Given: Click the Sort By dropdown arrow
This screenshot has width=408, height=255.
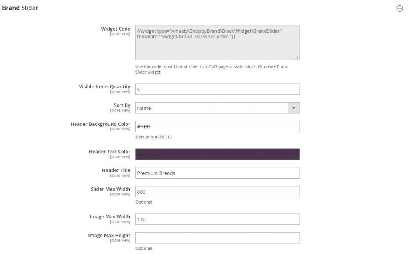Looking at the screenshot, I should point(294,108).
